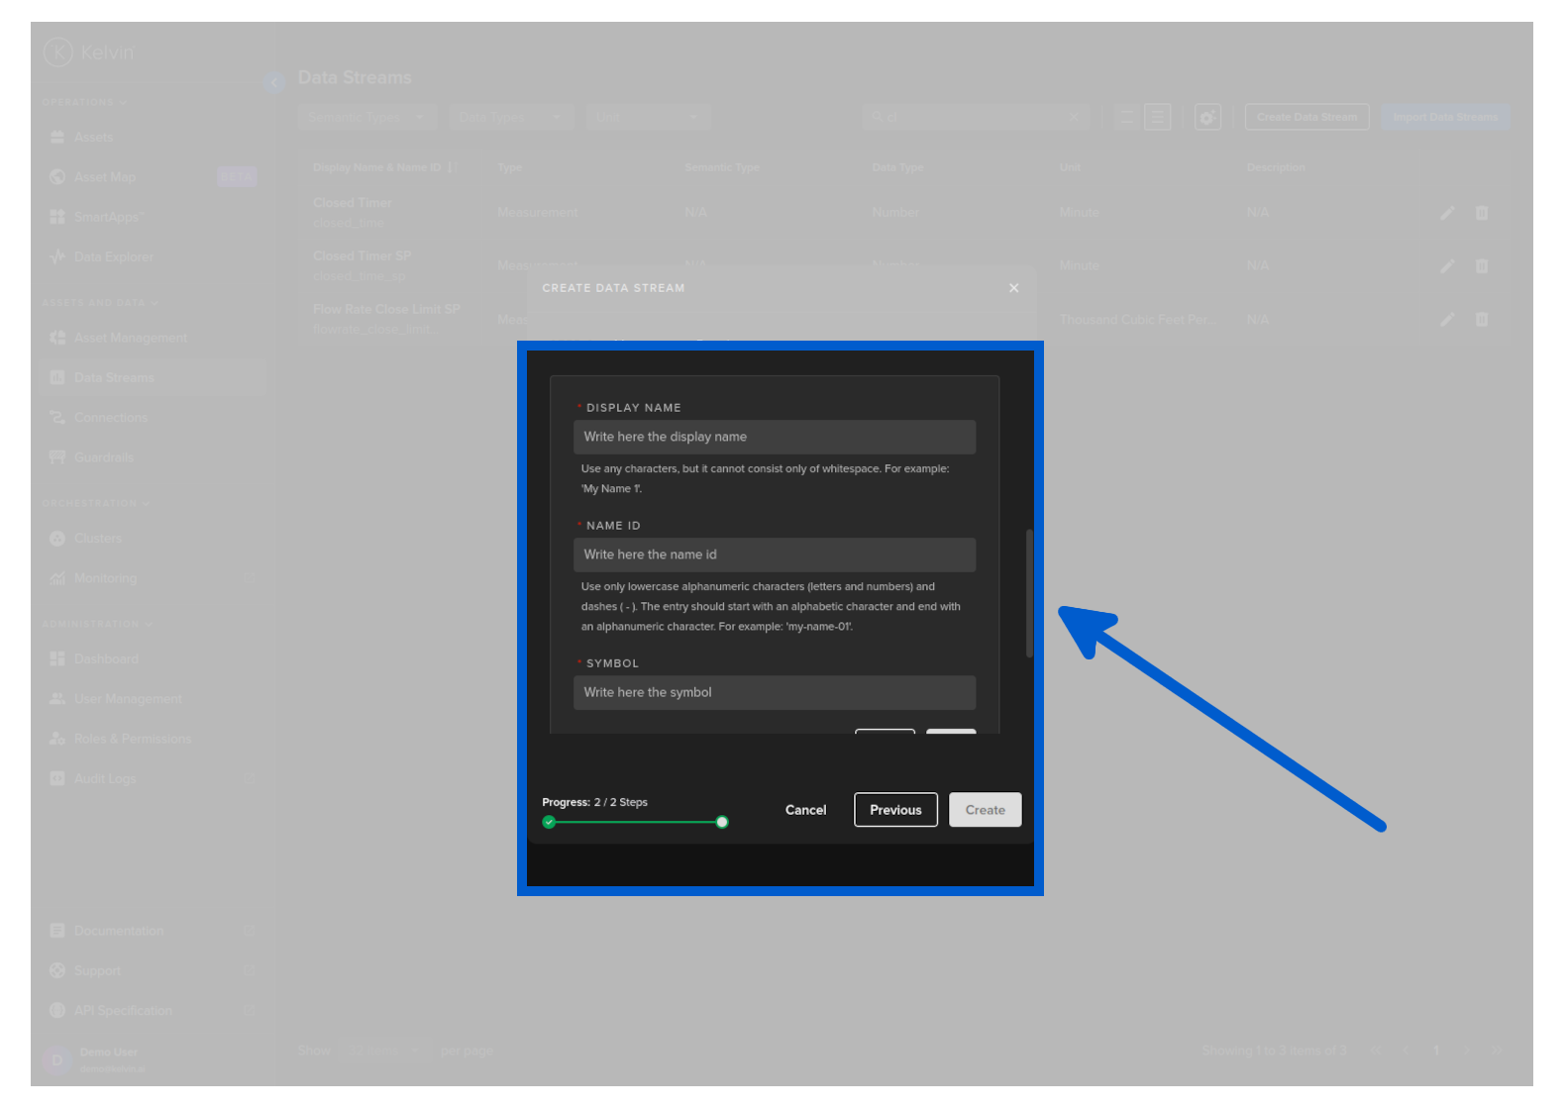Open Asset Map in the sidebar

[x=105, y=177]
